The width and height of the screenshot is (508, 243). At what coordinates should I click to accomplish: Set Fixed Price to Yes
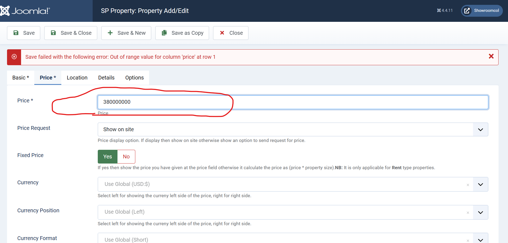pyautogui.click(x=107, y=157)
